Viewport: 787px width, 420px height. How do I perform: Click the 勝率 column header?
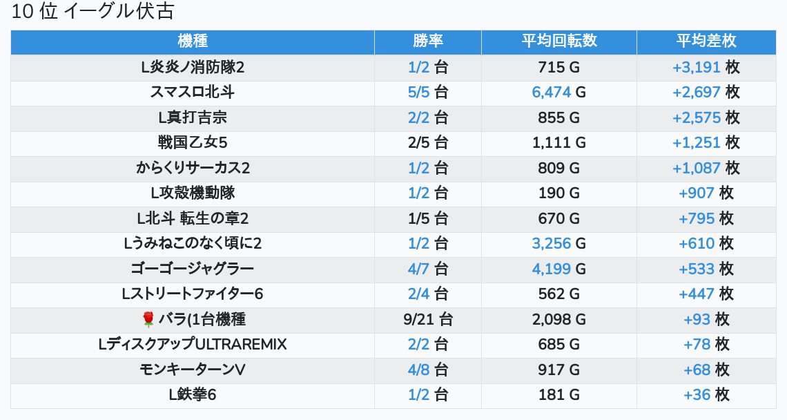coord(427,41)
